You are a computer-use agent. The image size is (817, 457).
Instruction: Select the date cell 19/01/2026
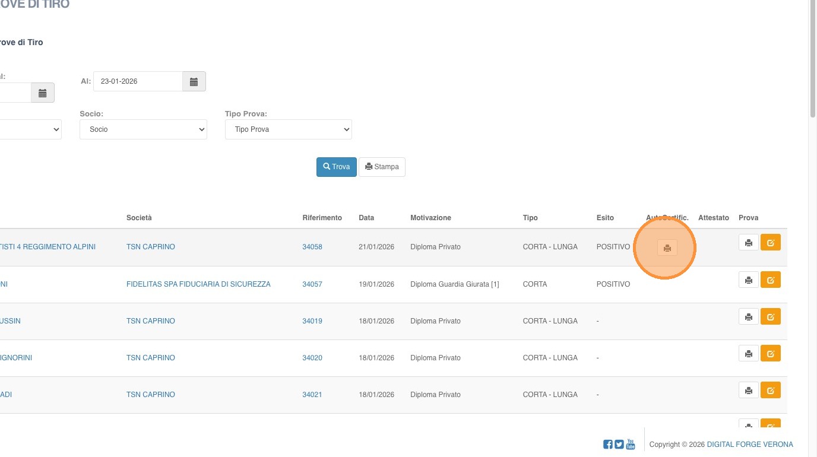click(376, 284)
